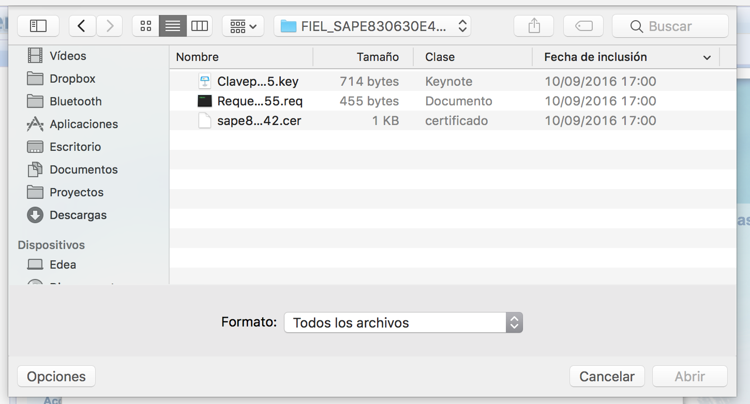Click the Dispositivos section header
750x404 pixels.
click(x=51, y=245)
